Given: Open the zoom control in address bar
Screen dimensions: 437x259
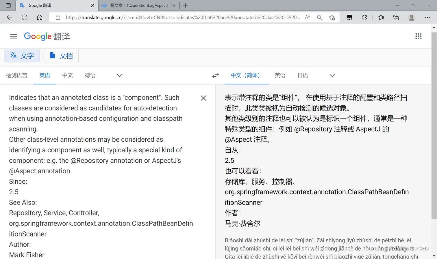Looking at the screenshot, I should point(319,17).
